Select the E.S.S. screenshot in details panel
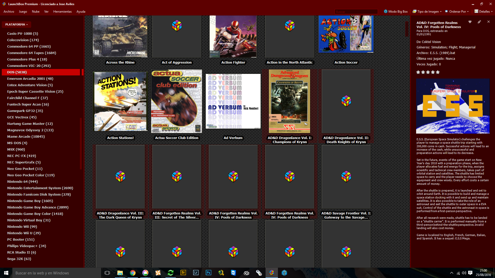The width and height of the screenshot is (495, 278). tap(453, 106)
